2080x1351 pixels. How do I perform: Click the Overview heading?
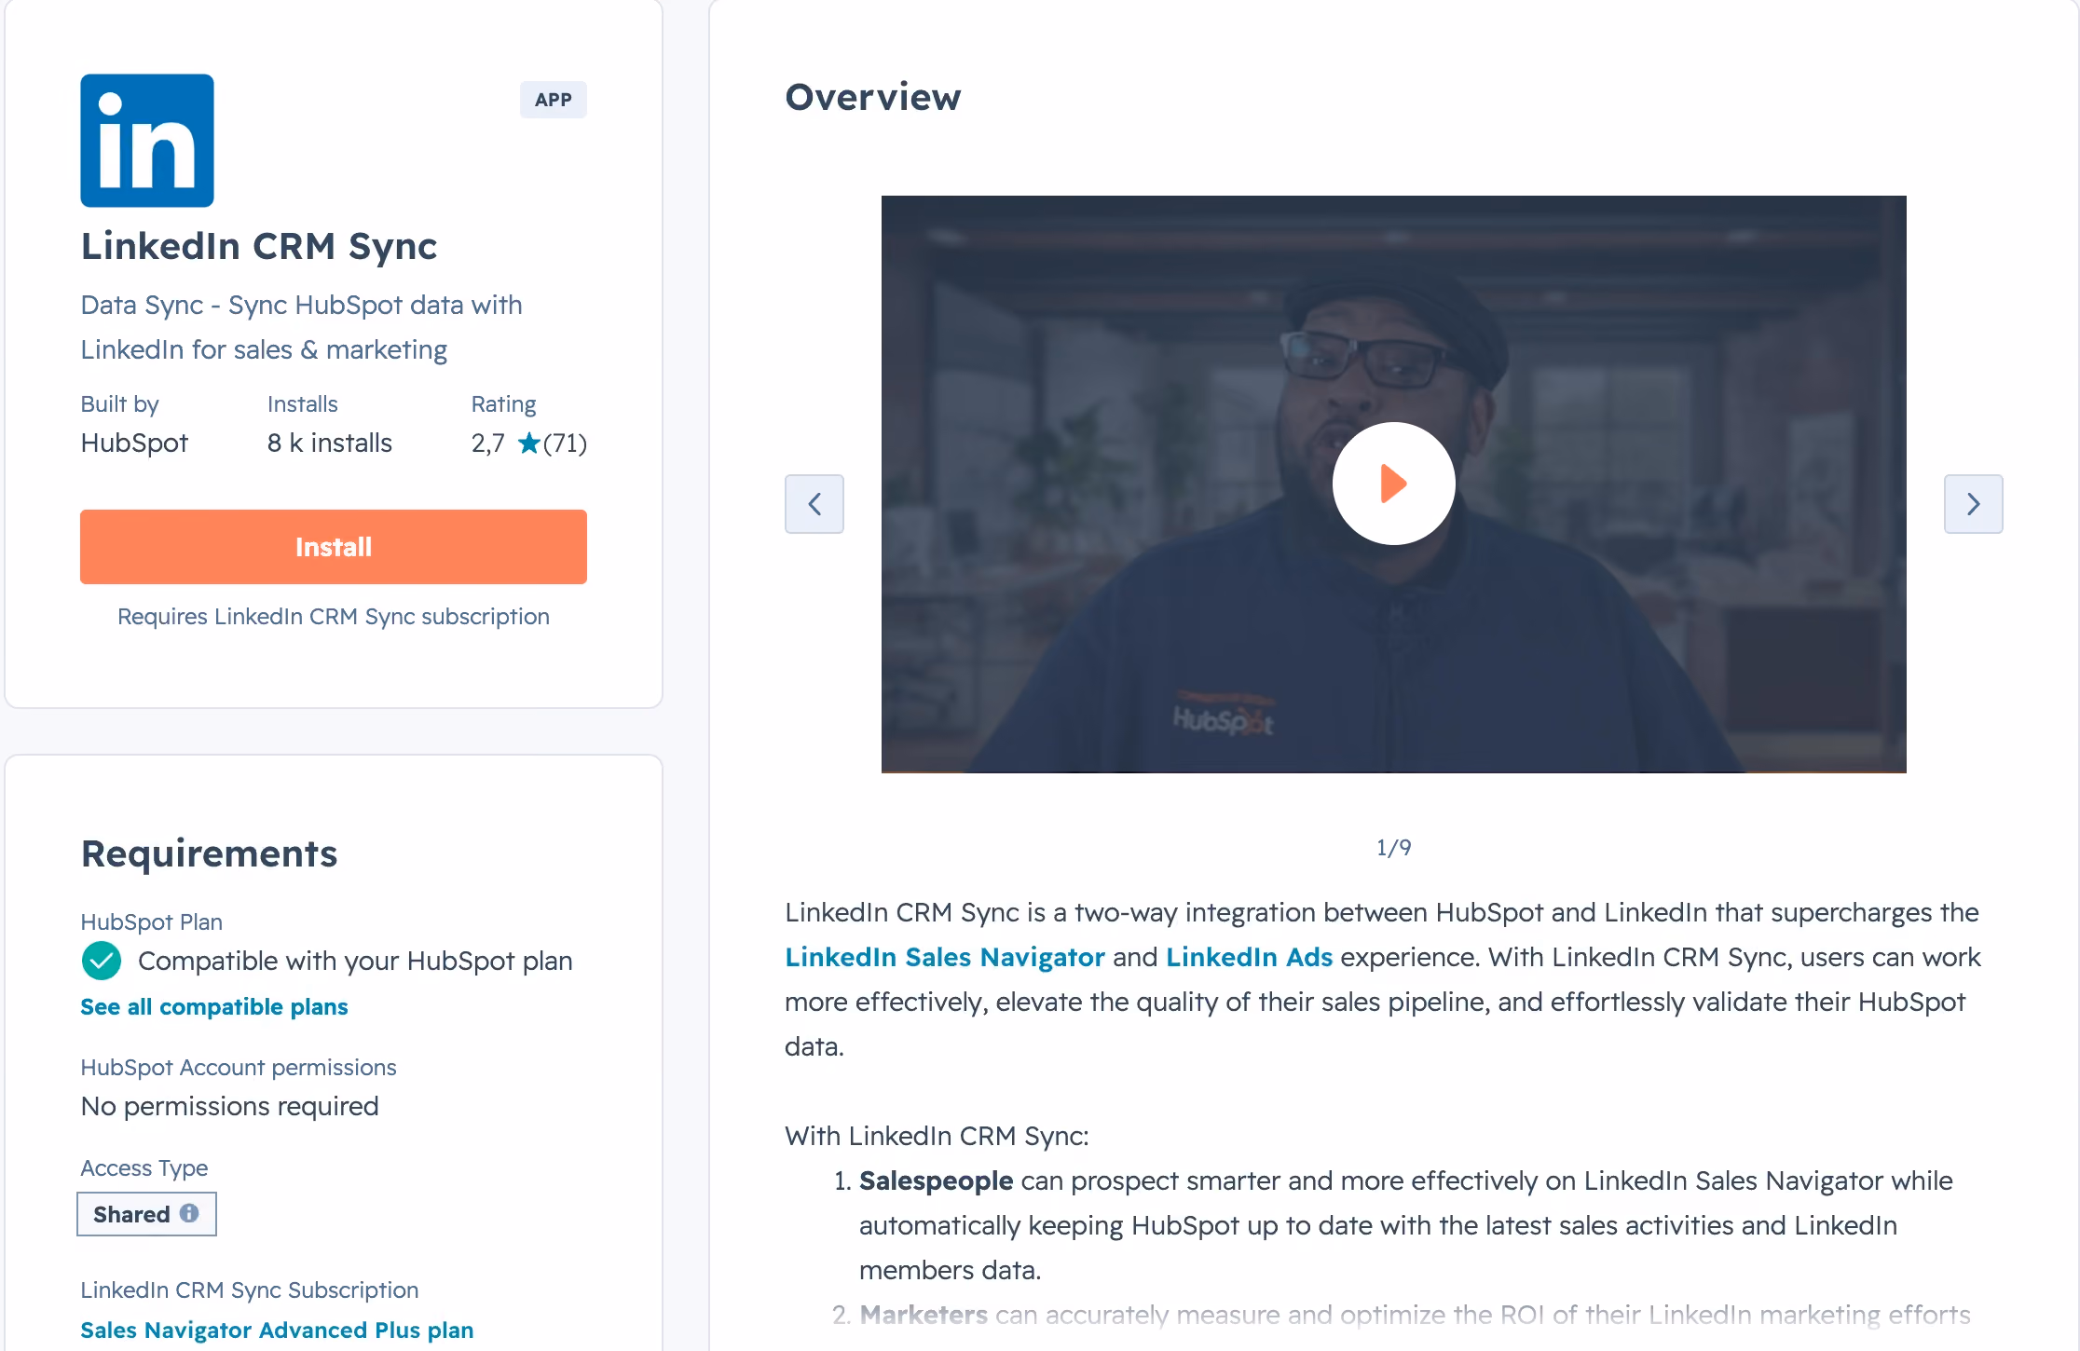(x=873, y=97)
